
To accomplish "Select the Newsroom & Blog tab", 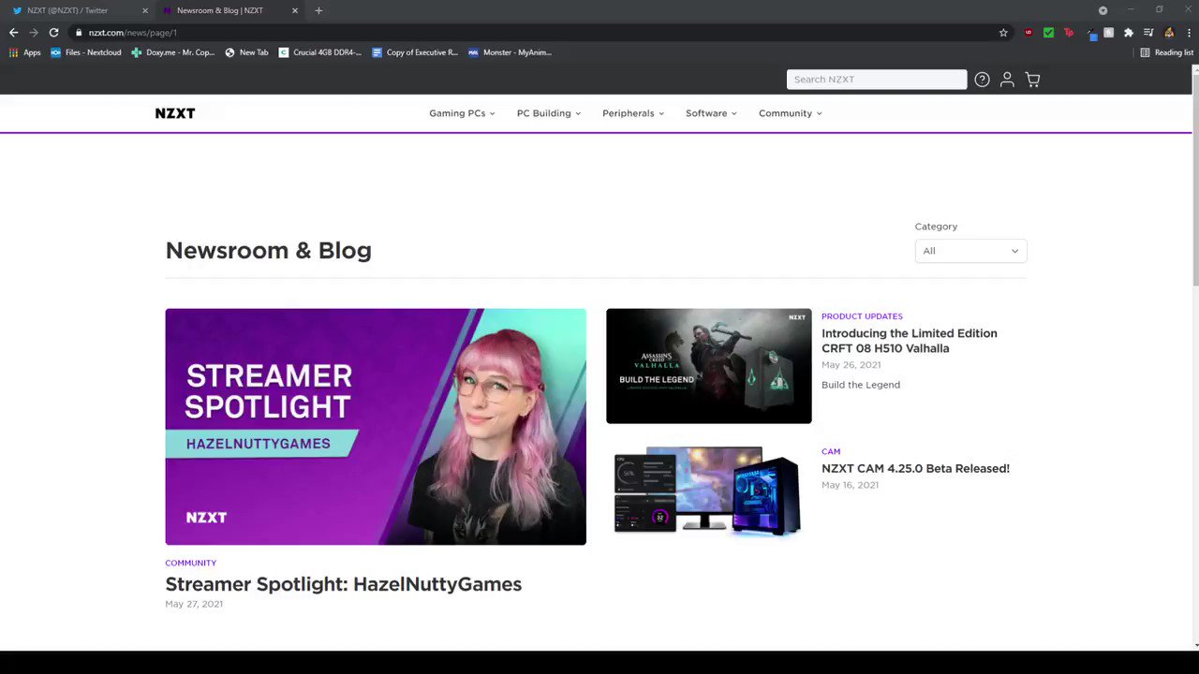I will (x=229, y=10).
